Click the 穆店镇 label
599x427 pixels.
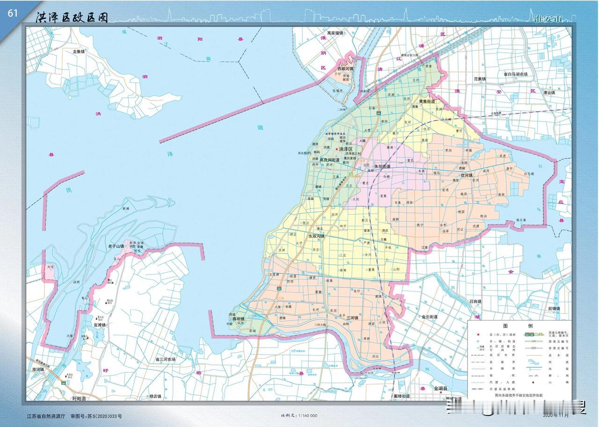click(154, 396)
